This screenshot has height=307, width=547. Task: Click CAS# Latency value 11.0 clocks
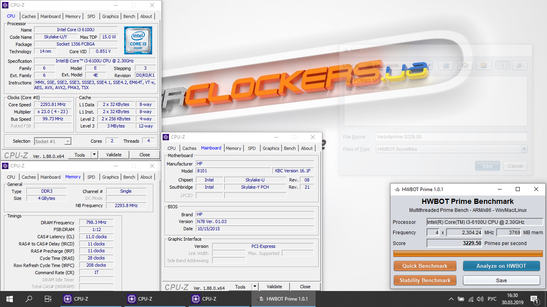[x=96, y=237]
